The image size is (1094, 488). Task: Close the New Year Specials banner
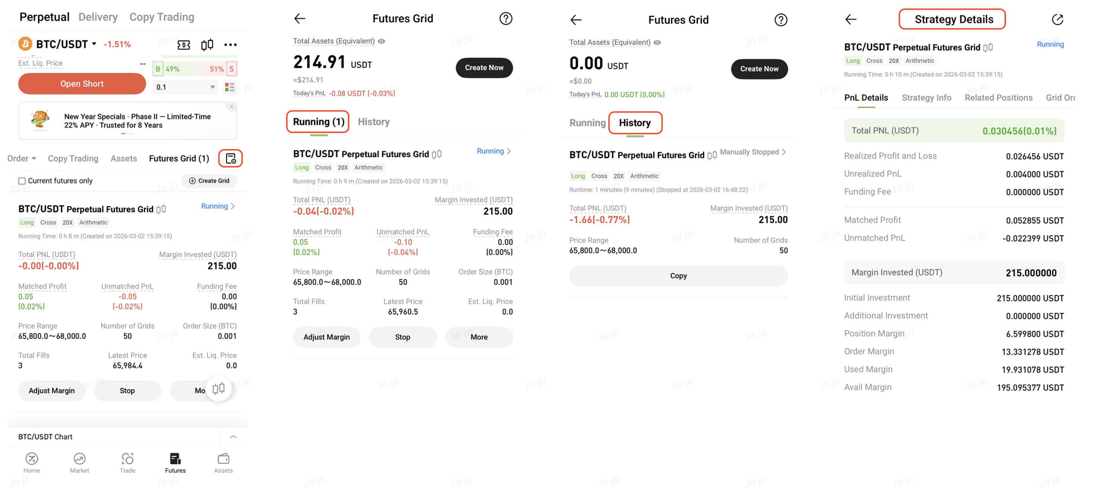tap(232, 107)
